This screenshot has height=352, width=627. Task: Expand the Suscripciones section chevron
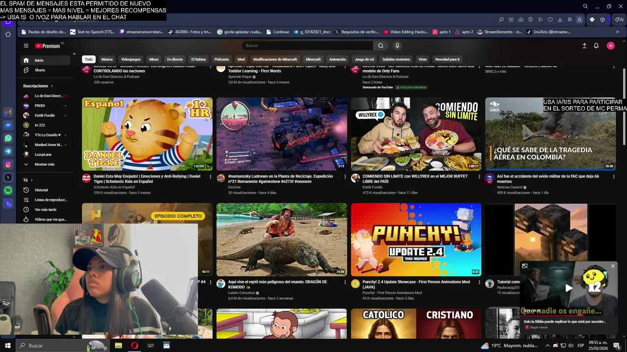click(52, 86)
